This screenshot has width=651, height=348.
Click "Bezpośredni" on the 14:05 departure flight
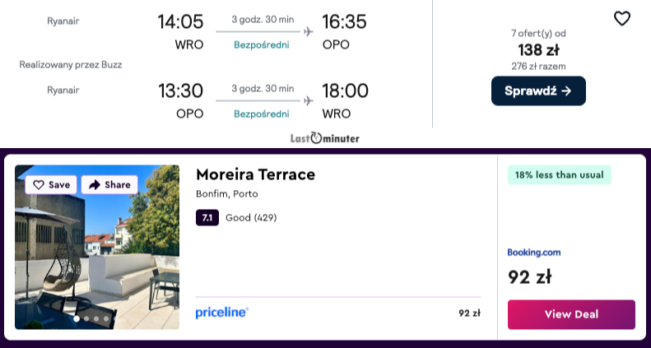(262, 44)
